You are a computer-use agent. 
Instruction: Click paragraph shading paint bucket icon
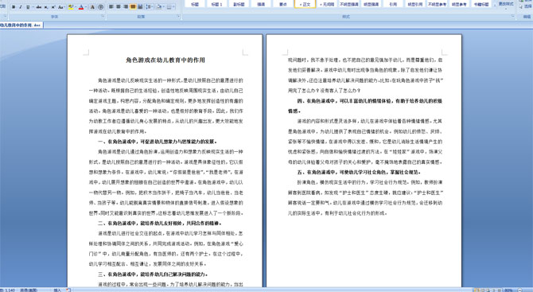159,7
